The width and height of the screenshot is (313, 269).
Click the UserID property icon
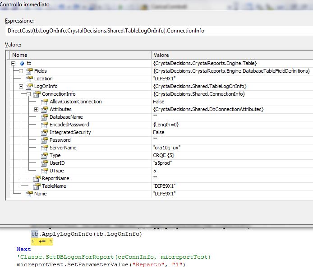(45, 163)
